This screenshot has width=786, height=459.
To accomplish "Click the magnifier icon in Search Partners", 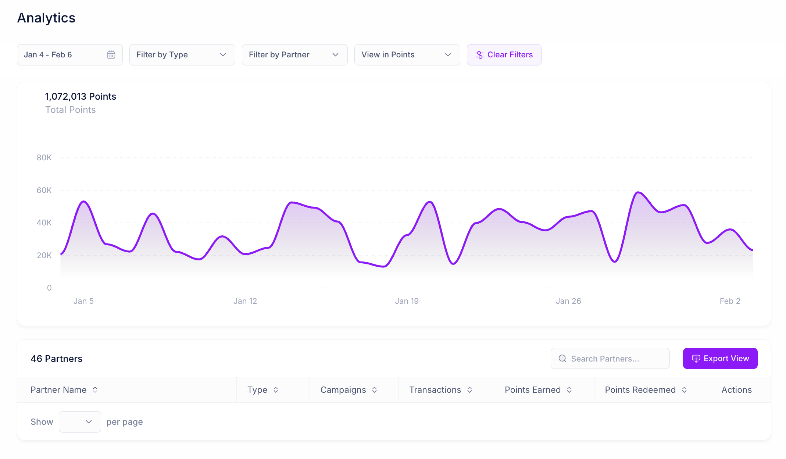I will point(562,358).
